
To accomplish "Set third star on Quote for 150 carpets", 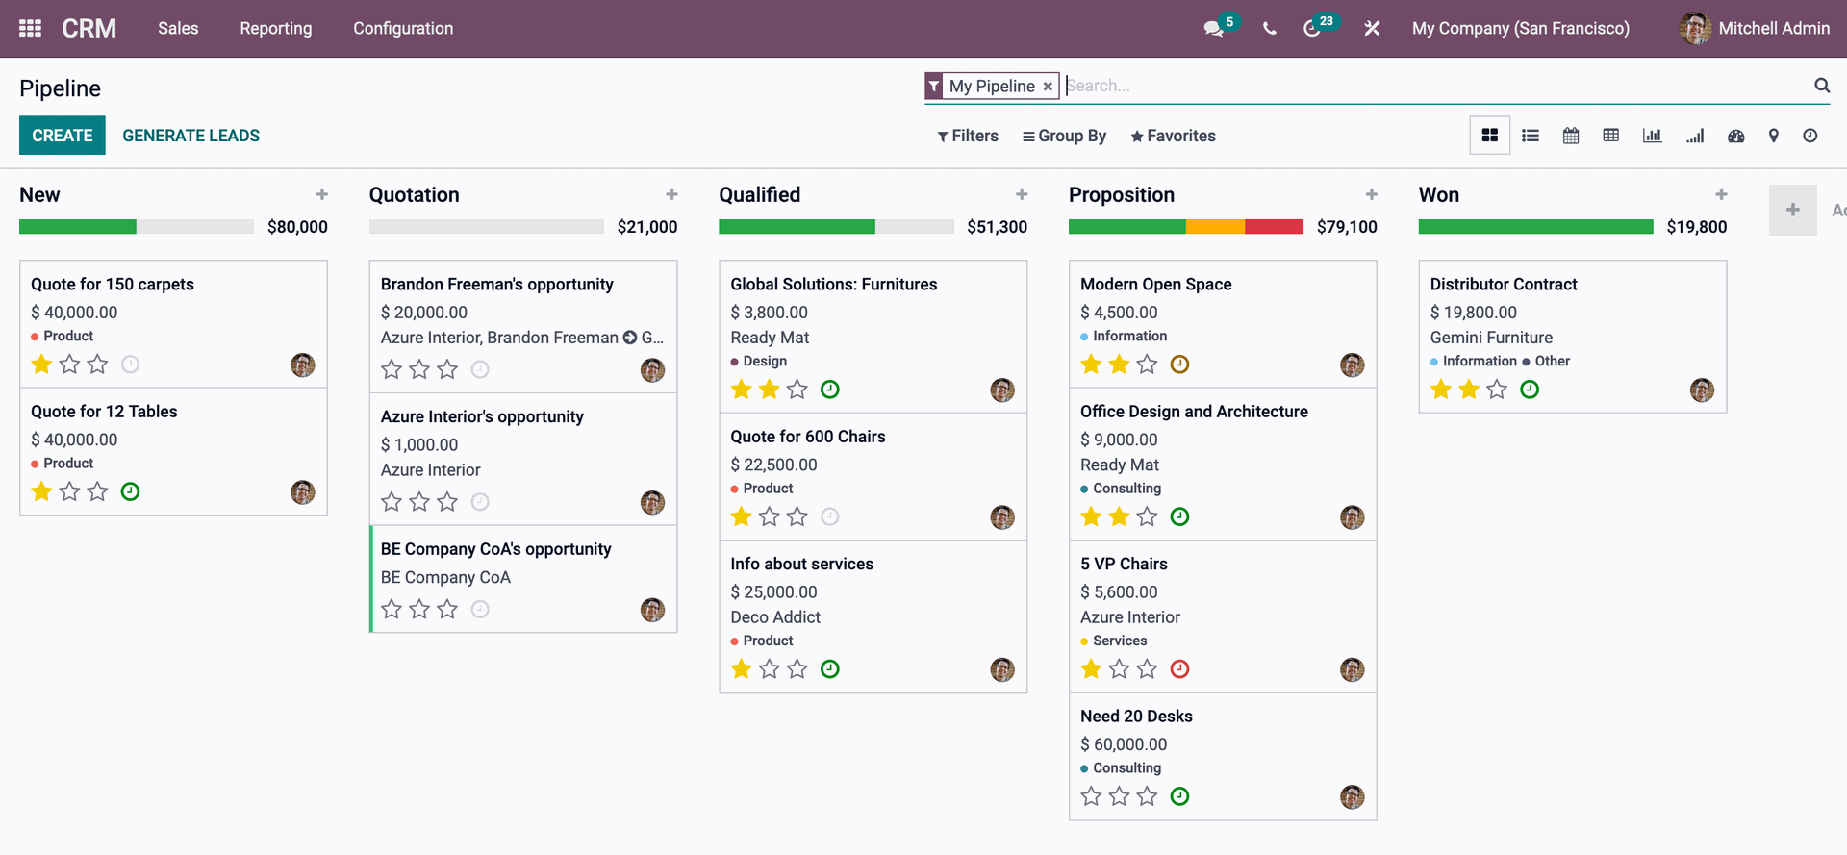I will [98, 365].
